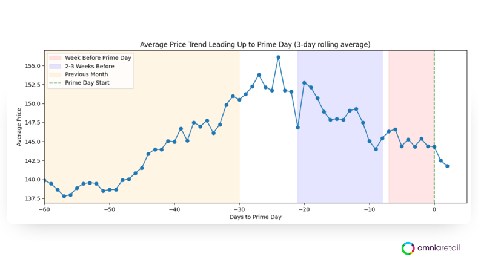Click the blue 2-3 Weeks Before legend swatch
Viewport: 478px width, 268px height.
click(x=55, y=67)
